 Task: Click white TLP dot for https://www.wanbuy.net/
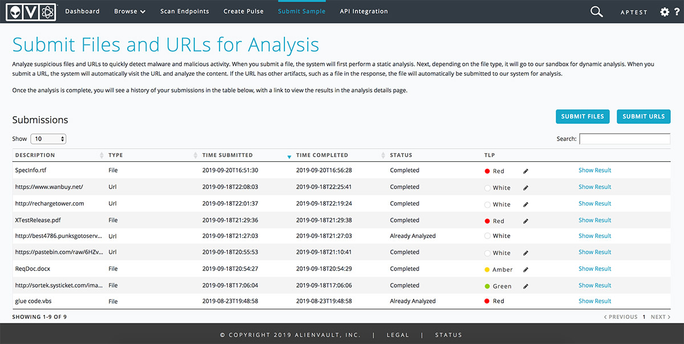click(x=487, y=187)
